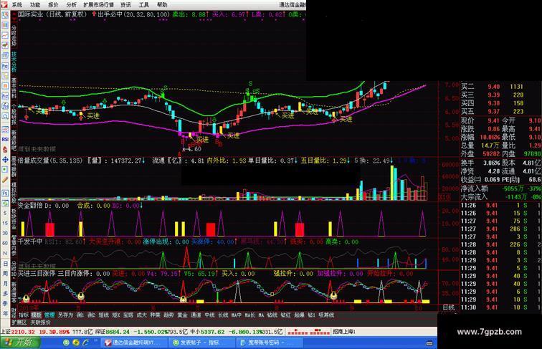Screen dimensions: 542x349
Task: Click the magnifier search icon in left toolbar
Action: 5,116
